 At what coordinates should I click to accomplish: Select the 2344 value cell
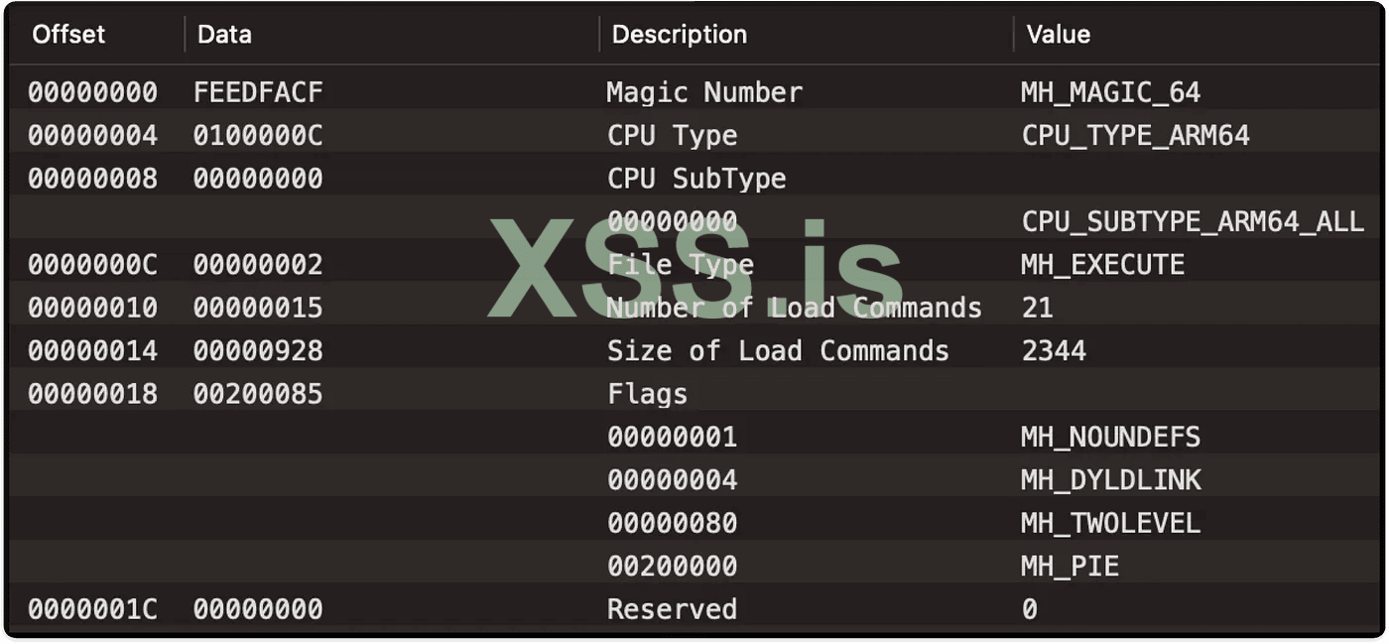point(1054,351)
